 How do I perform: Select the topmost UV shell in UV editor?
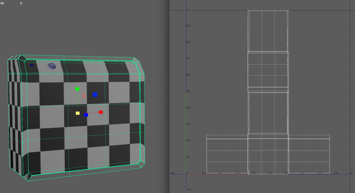[268, 31]
